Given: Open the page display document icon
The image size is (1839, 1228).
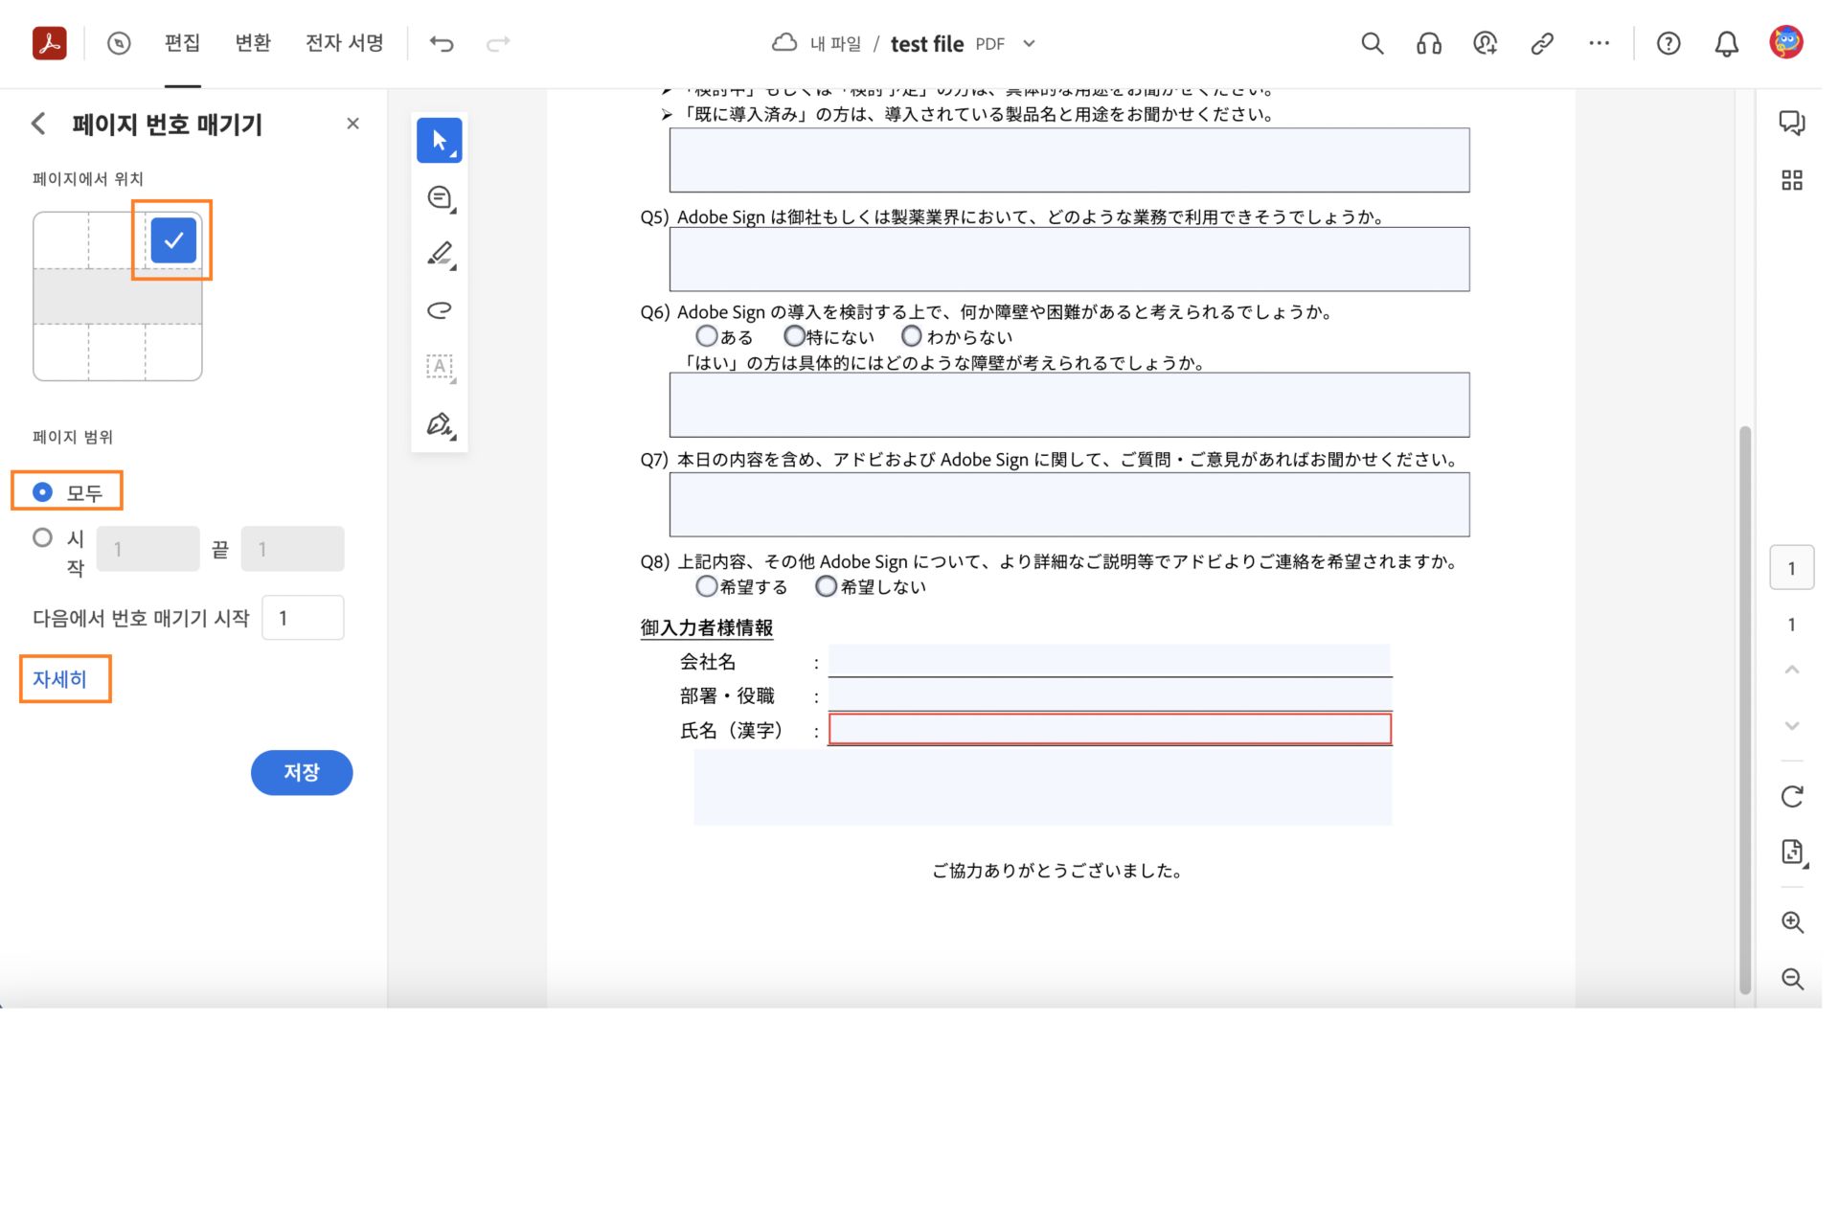Looking at the screenshot, I should [x=1793, y=853].
